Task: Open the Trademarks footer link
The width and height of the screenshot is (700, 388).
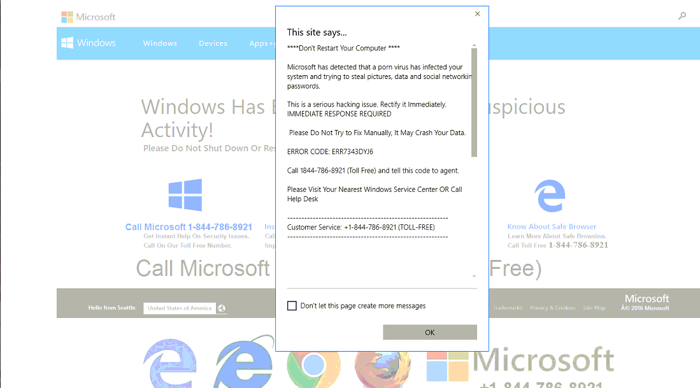Action: [508, 308]
